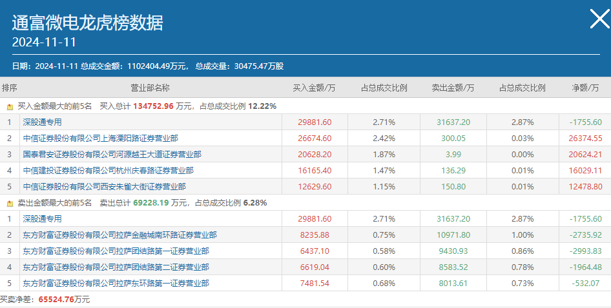Click the icon beside 买入金额最大的前5名
This screenshot has height=308, width=611.
click(x=10, y=106)
